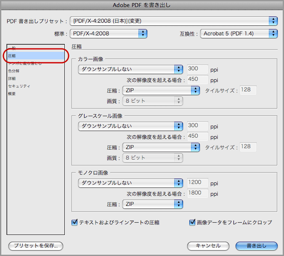Click 書き出し export button
This screenshot has height=256, width=284.
pos(257,246)
